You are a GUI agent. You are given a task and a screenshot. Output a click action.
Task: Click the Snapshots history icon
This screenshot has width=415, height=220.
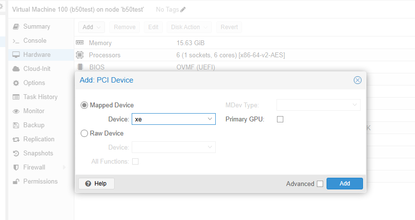click(x=16, y=153)
